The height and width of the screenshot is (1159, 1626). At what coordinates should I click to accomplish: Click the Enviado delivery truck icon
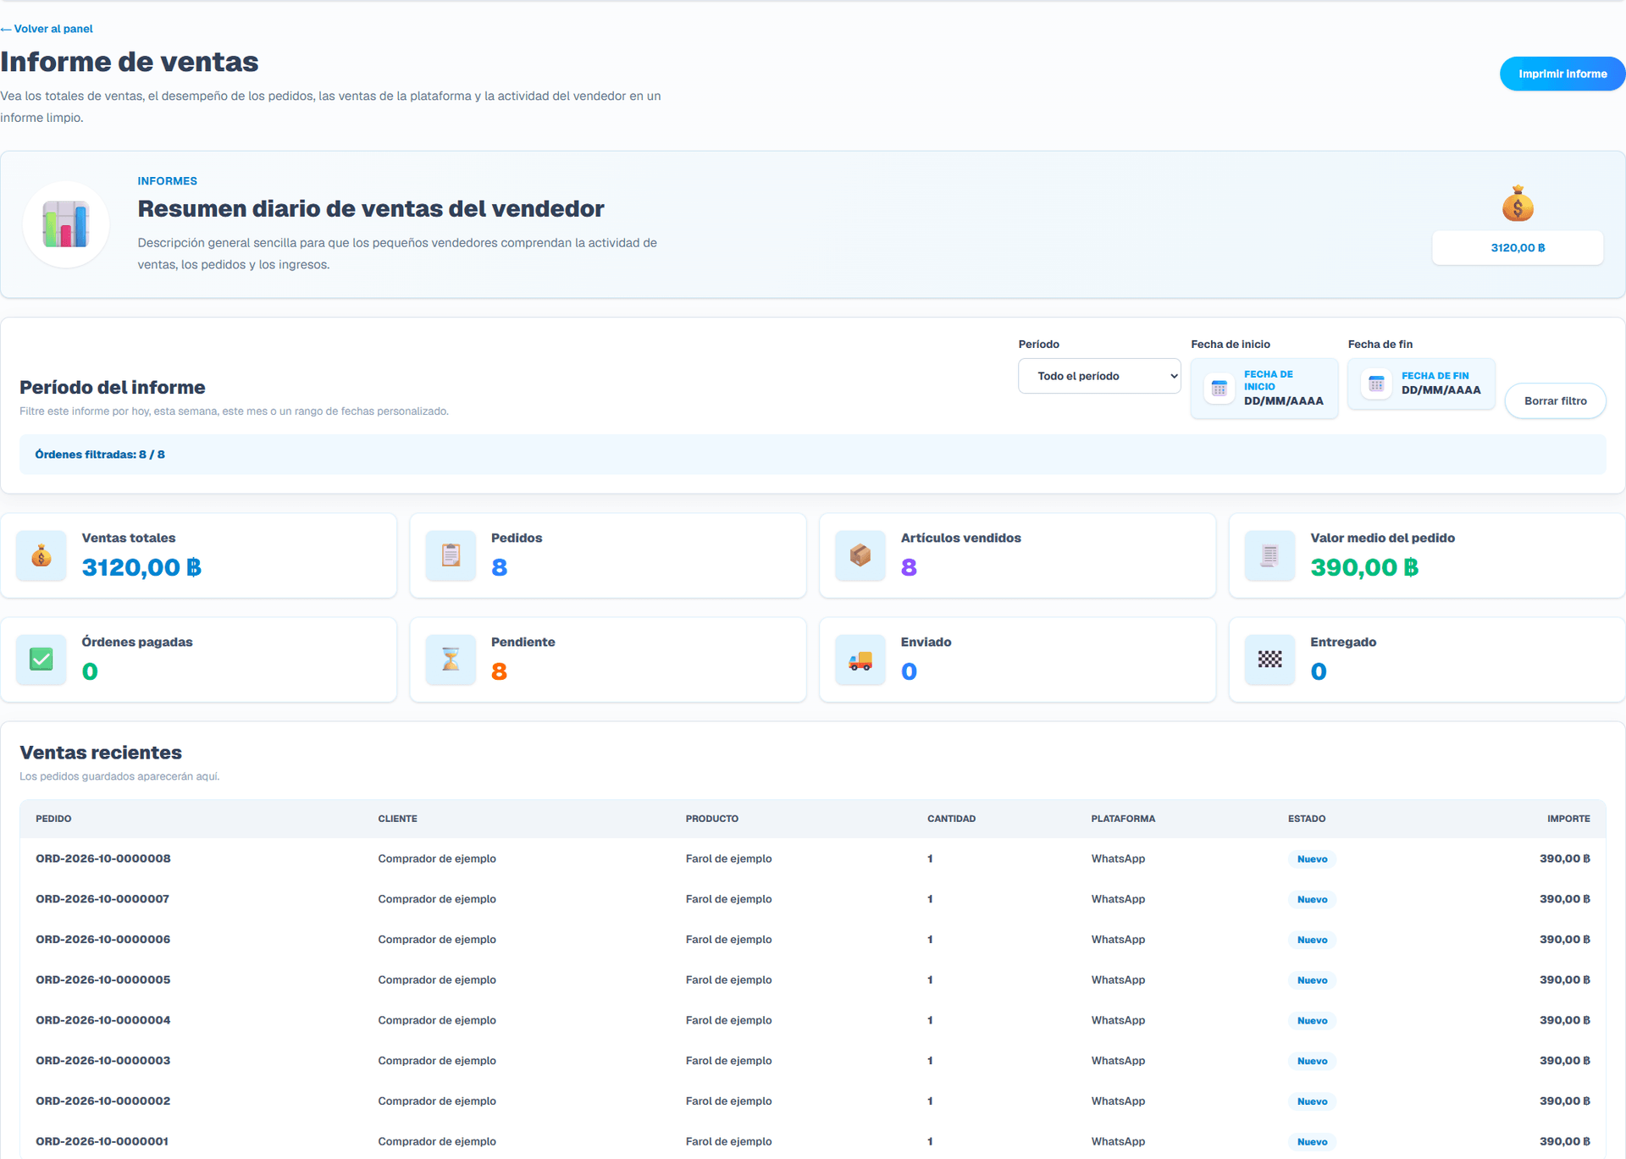[860, 660]
